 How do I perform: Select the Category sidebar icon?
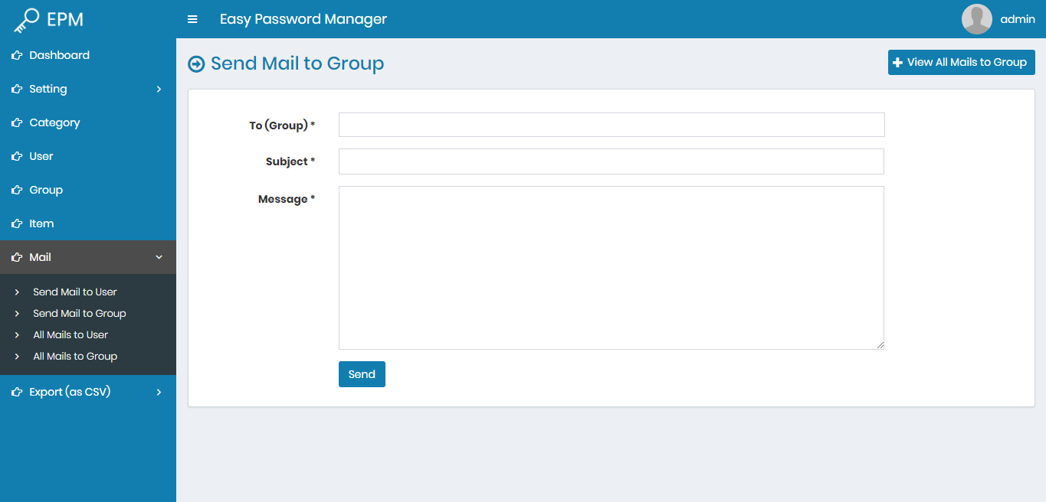click(15, 122)
